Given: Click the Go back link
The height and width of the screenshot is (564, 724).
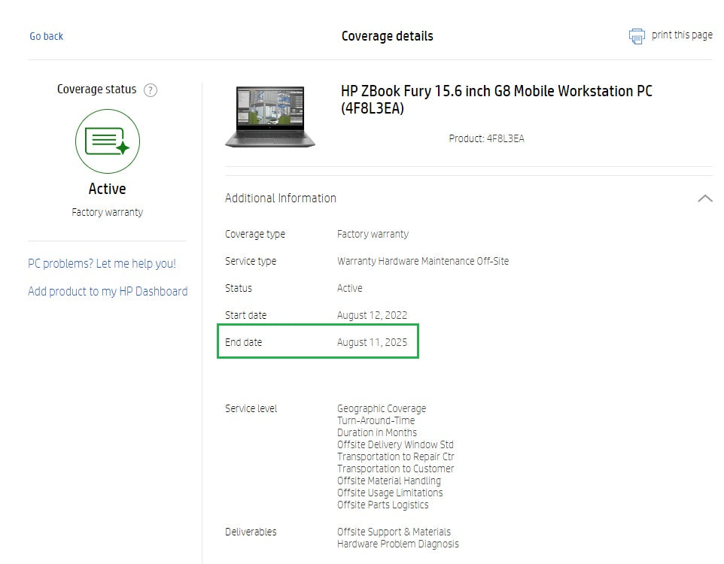Looking at the screenshot, I should (46, 36).
